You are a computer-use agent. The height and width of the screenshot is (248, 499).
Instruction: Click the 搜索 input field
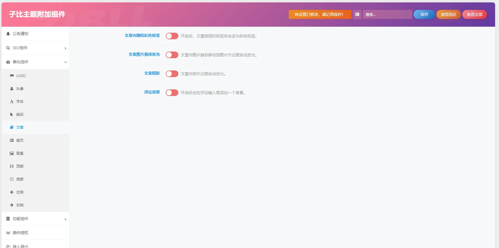[387, 14]
